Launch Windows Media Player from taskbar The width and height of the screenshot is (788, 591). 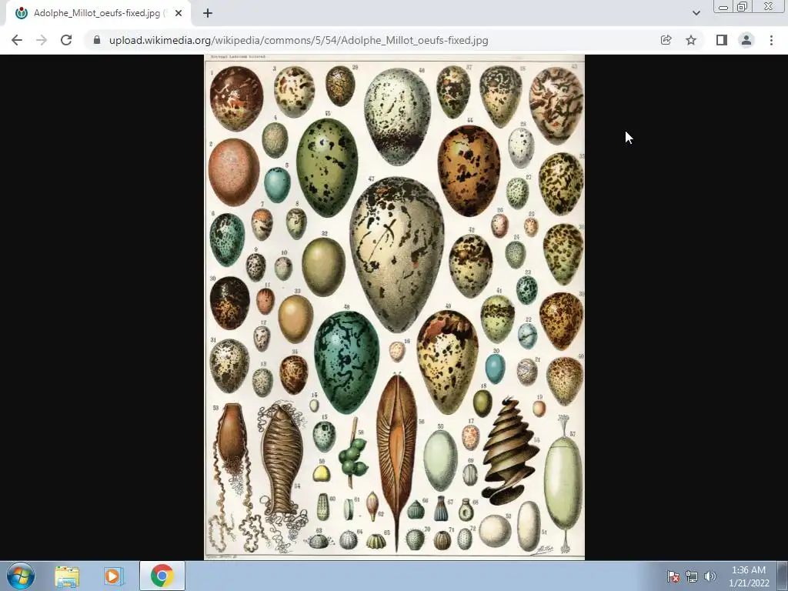[114, 576]
